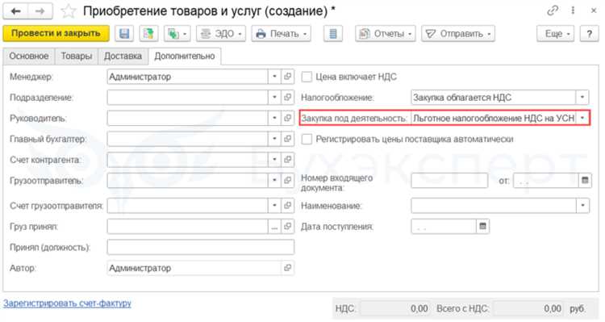
Task: Close the document with the X button
Action: click(594, 10)
